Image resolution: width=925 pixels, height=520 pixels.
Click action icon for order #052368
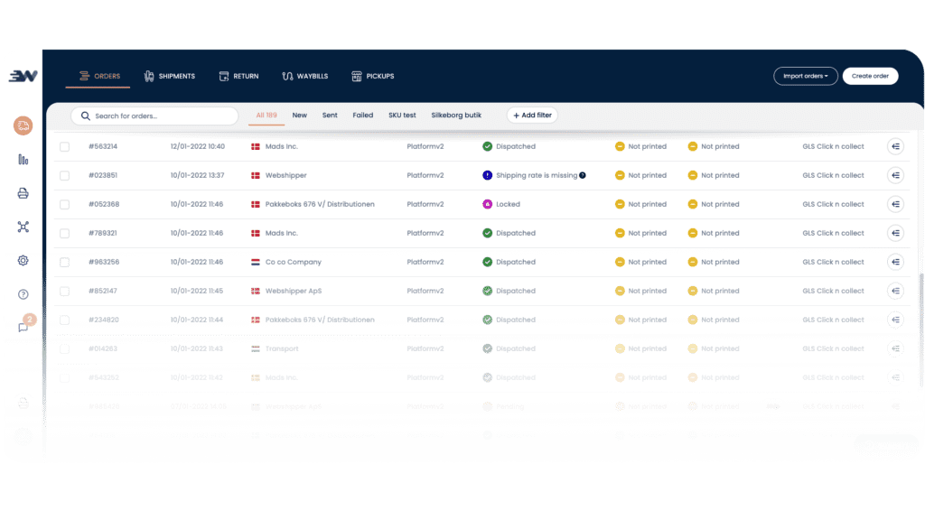click(x=895, y=204)
